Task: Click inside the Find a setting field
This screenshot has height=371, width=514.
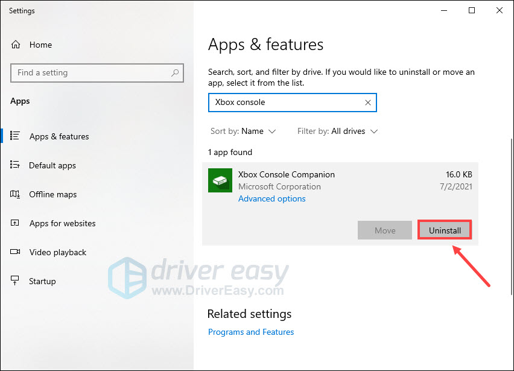Action: [90, 72]
